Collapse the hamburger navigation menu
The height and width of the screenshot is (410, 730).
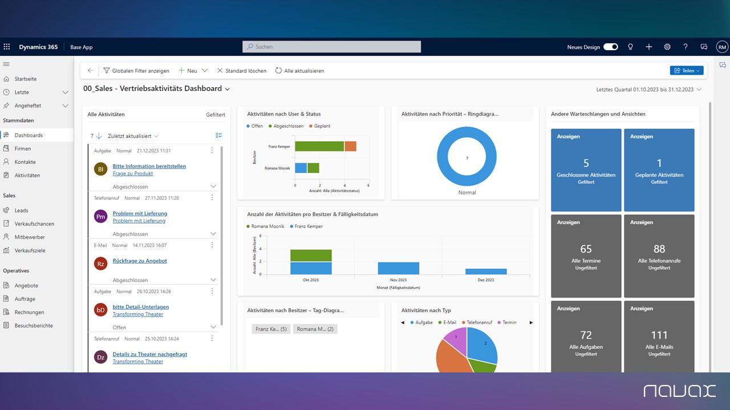coord(6,64)
